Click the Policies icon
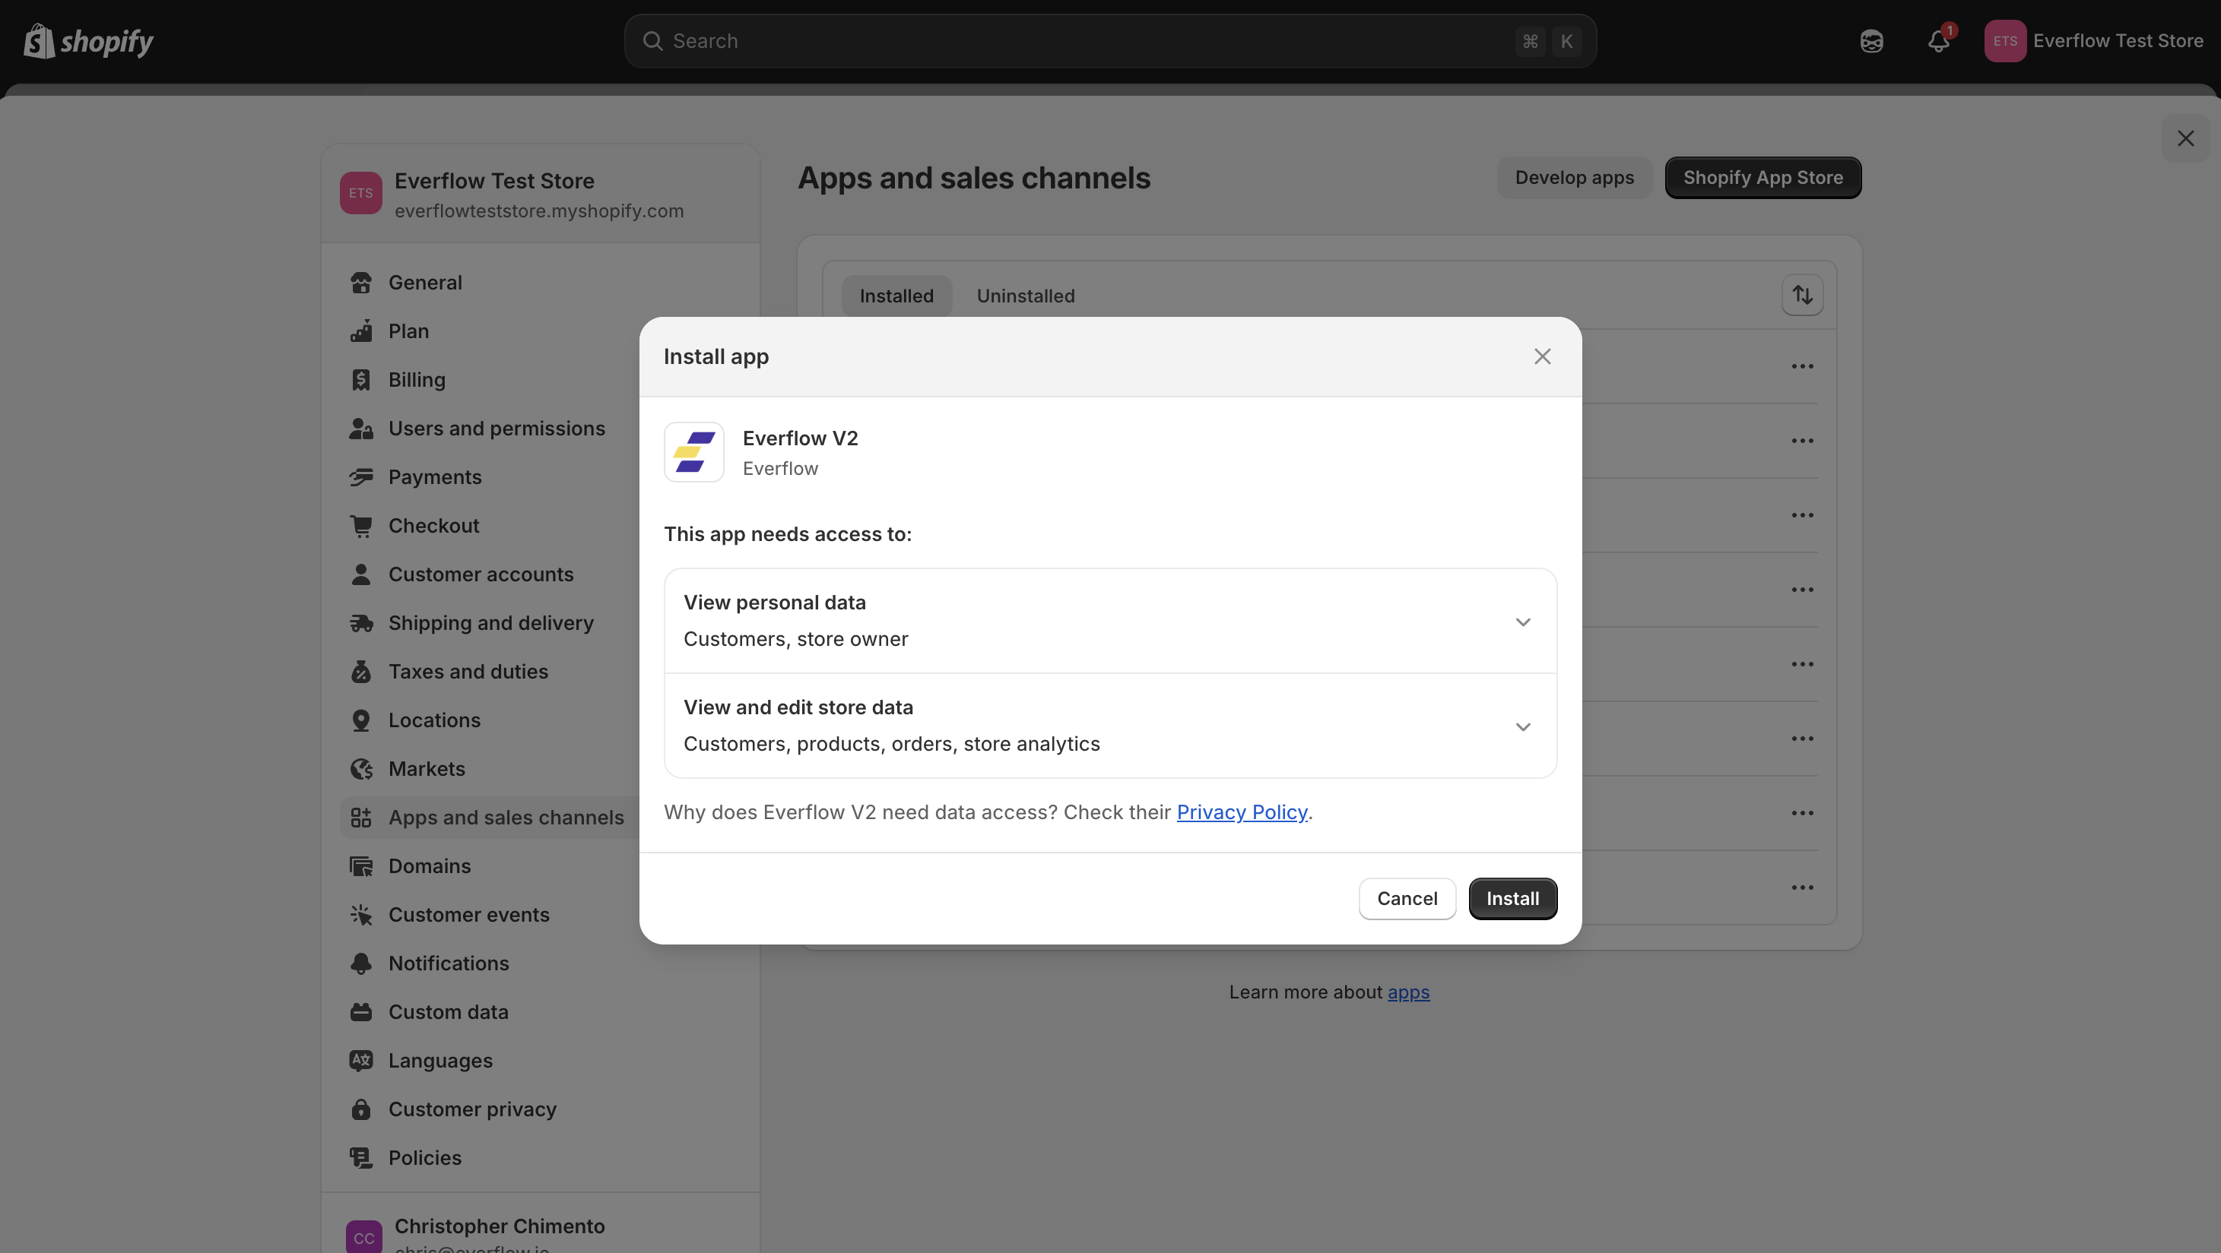This screenshot has width=2221, height=1253. [361, 1158]
